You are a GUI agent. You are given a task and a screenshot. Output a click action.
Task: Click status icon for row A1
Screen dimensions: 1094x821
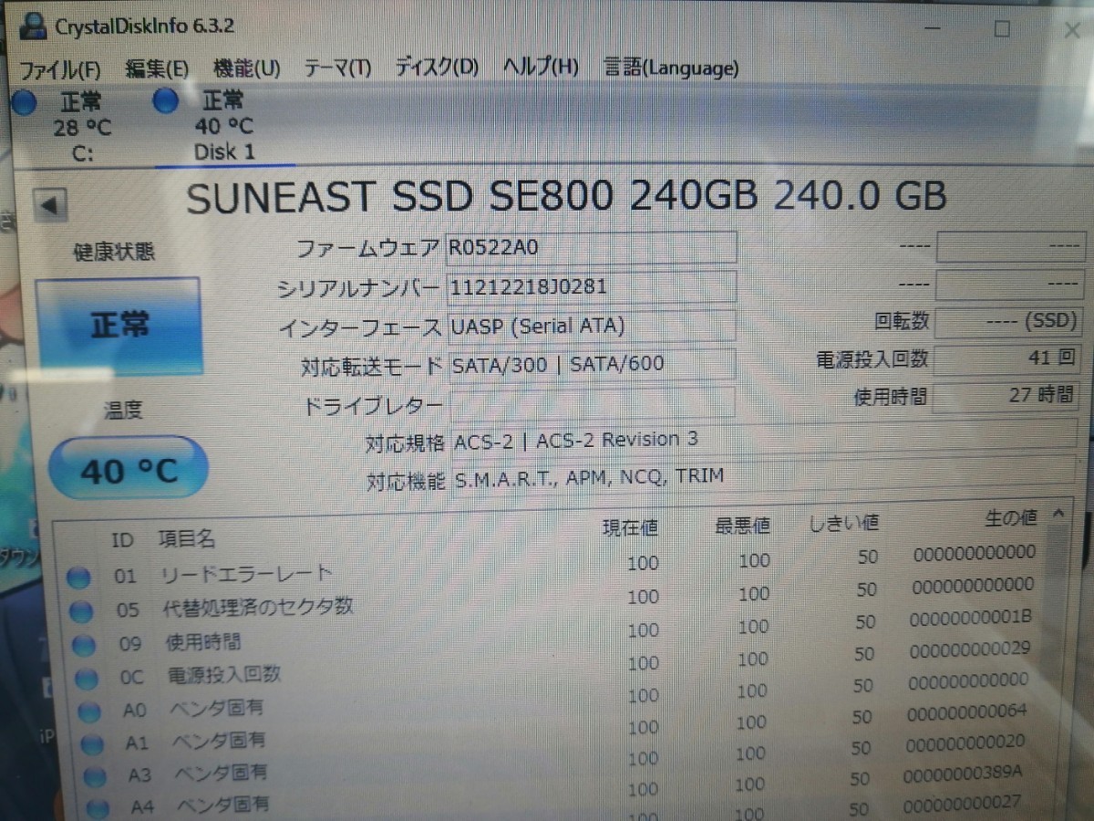coord(92,743)
